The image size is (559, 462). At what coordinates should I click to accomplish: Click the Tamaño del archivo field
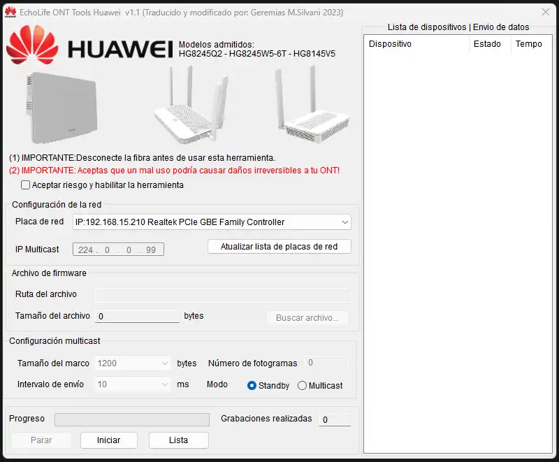[x=137, y=317]
